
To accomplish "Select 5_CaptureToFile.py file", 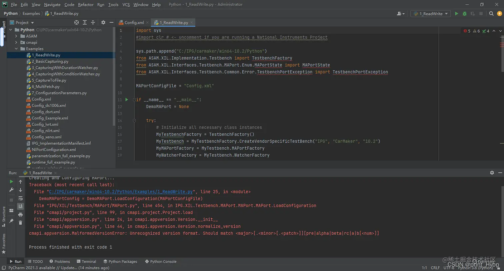I will [49, 80].
